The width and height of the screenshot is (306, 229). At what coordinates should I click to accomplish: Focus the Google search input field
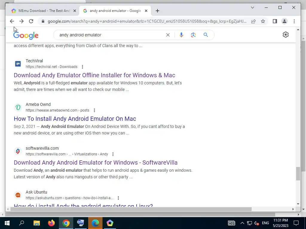[111, 35]
